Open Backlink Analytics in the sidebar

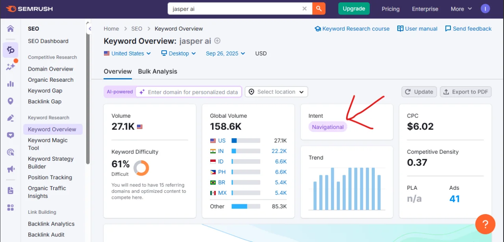[51, 224]
